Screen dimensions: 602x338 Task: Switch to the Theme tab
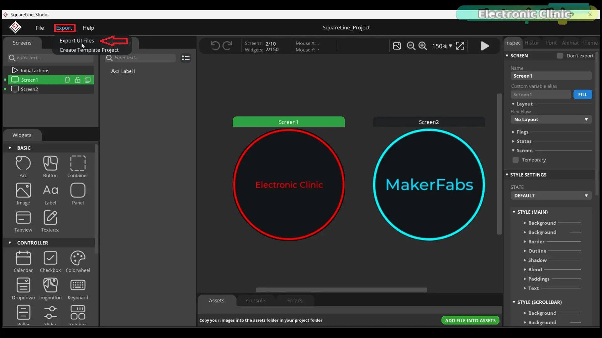pos(589,43)
